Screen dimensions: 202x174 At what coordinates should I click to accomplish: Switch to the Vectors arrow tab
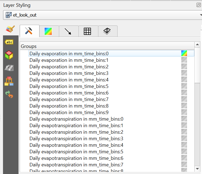click(x=68, y=31)
